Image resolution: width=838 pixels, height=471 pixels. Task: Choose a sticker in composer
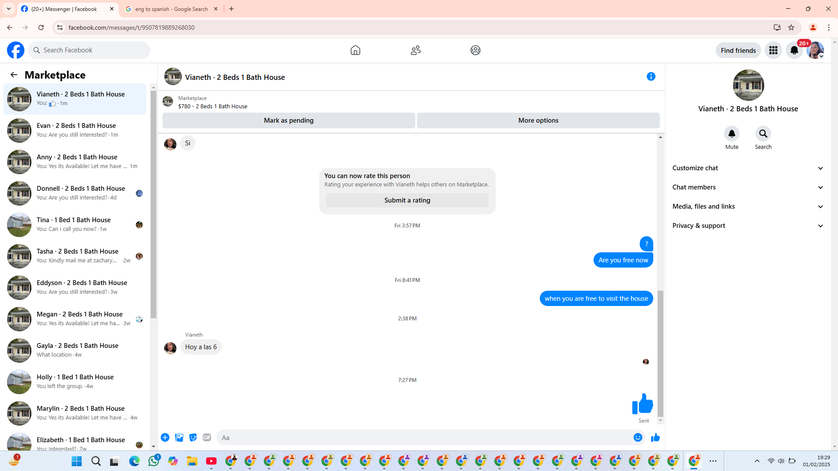click(193, 437)
